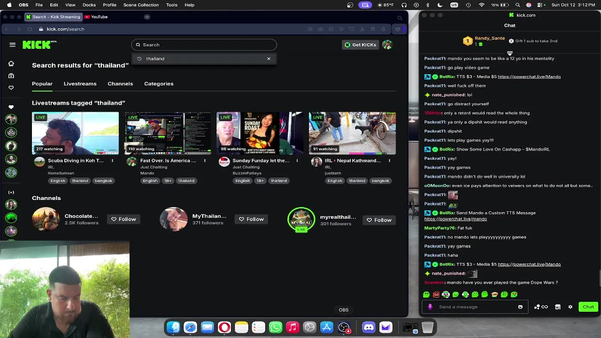
Task: Click the snapshot camera icon in address bar
Action: (320, 29)
